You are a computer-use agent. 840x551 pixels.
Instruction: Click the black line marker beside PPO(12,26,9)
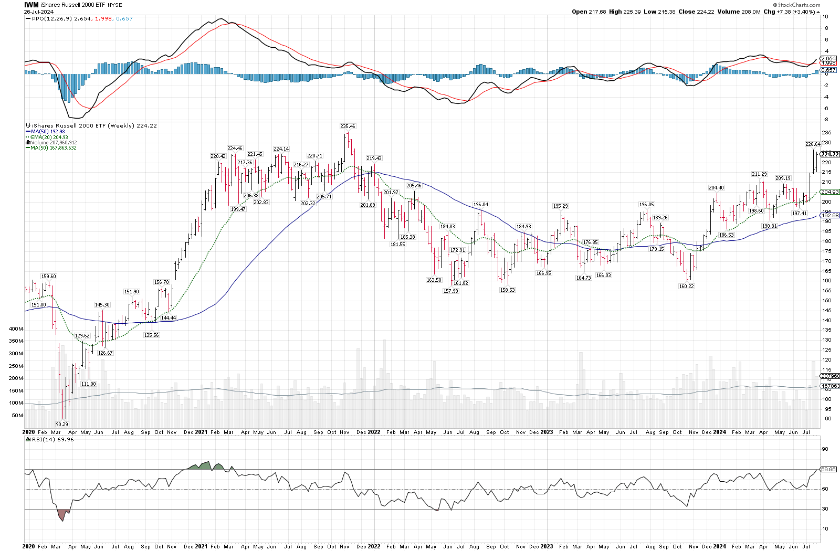[x=28, y=18]
